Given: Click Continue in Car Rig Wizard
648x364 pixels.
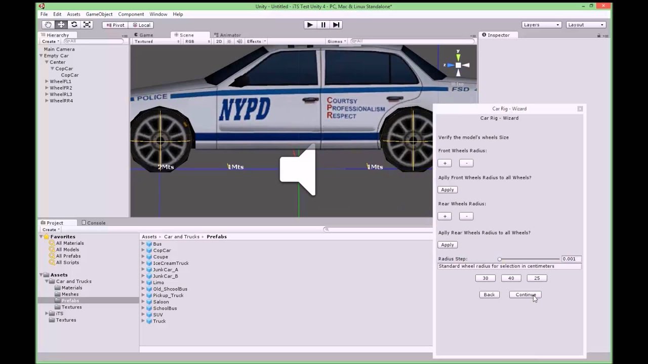Looking at the screenshot, I should point(525,295).
